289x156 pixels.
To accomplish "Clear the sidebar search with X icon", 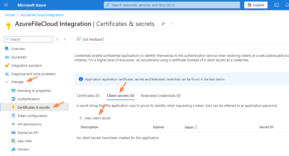I will point(57,39).
